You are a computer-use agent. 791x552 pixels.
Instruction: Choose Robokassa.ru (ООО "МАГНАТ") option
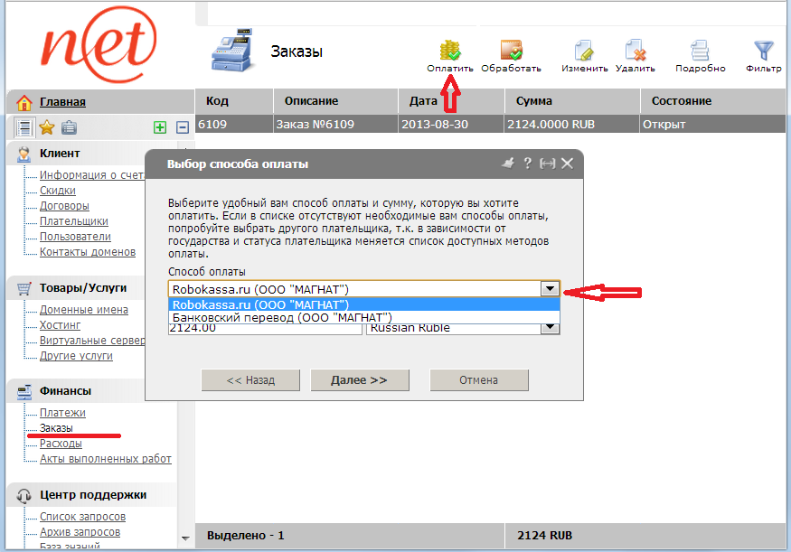261,304
